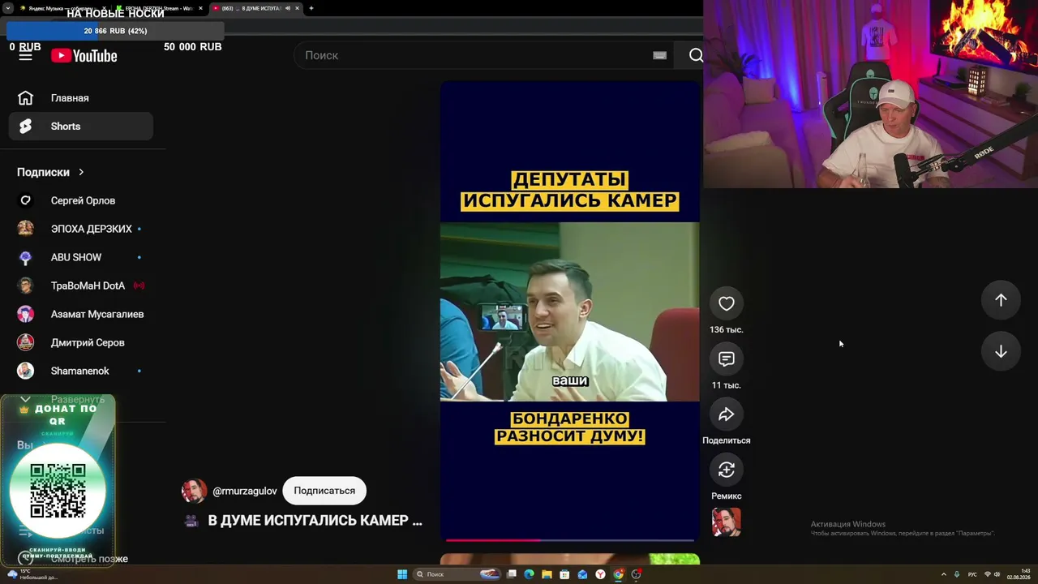Open the sound source thumbnail below Ремикс
Viewport: 1038px width, 584px height.
[x=727, y=522]
